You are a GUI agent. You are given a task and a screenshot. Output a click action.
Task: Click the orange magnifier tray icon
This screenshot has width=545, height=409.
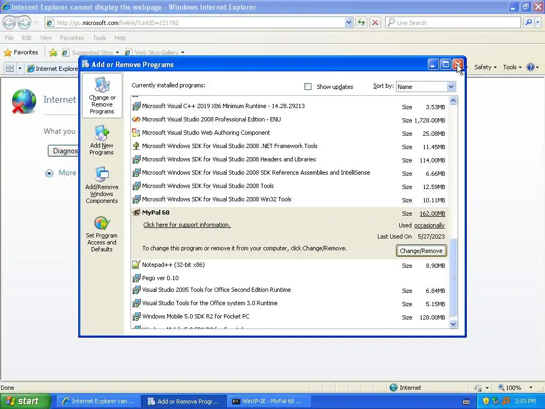click(506, 401)
